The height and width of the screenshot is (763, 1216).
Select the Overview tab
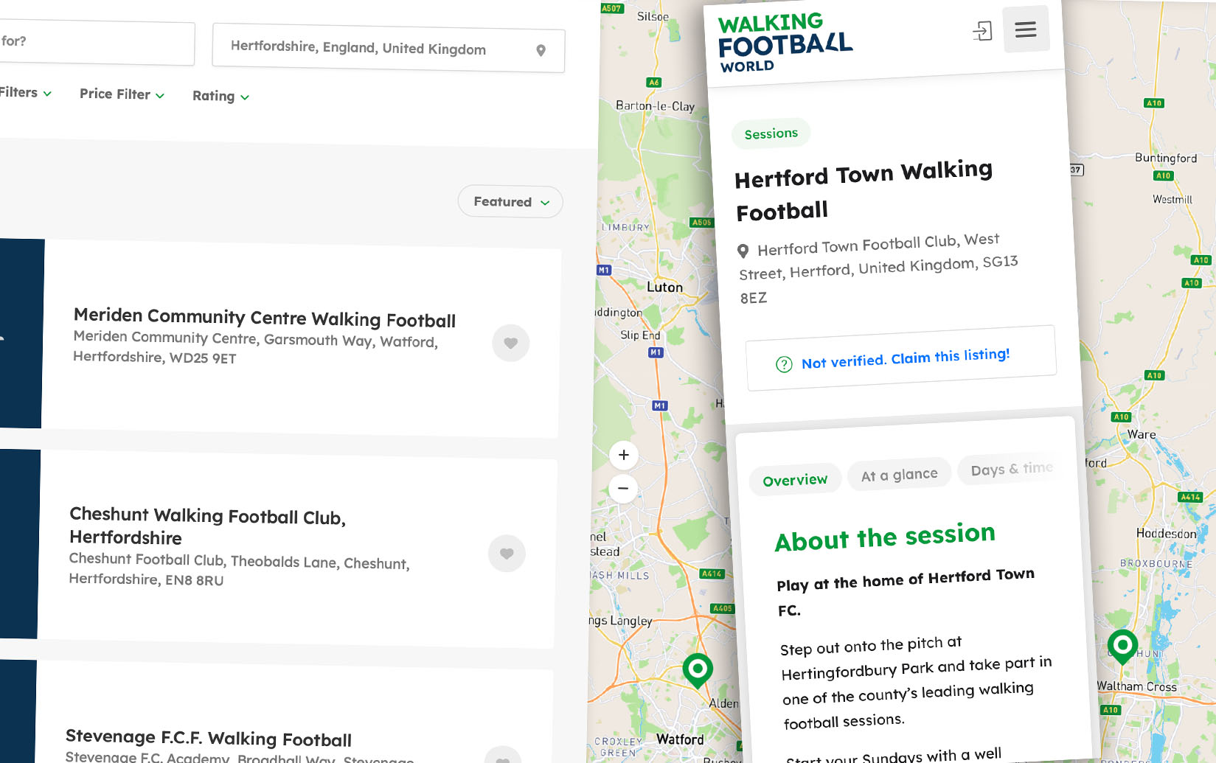point(795,481)
